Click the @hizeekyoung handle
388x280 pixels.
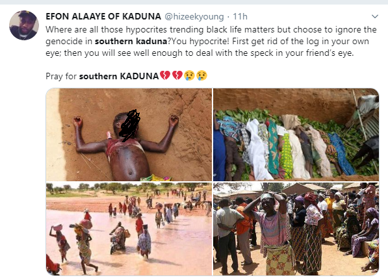pos(194,17)
